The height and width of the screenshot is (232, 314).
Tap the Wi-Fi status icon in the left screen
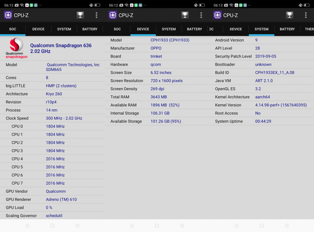point(22,5)
